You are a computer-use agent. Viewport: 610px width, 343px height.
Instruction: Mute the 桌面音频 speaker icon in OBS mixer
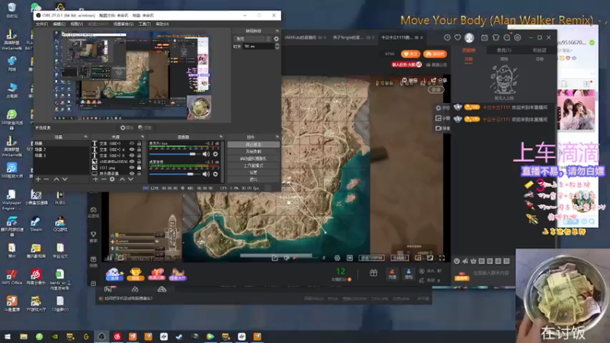pyautogui.click(x=206, y=174)
